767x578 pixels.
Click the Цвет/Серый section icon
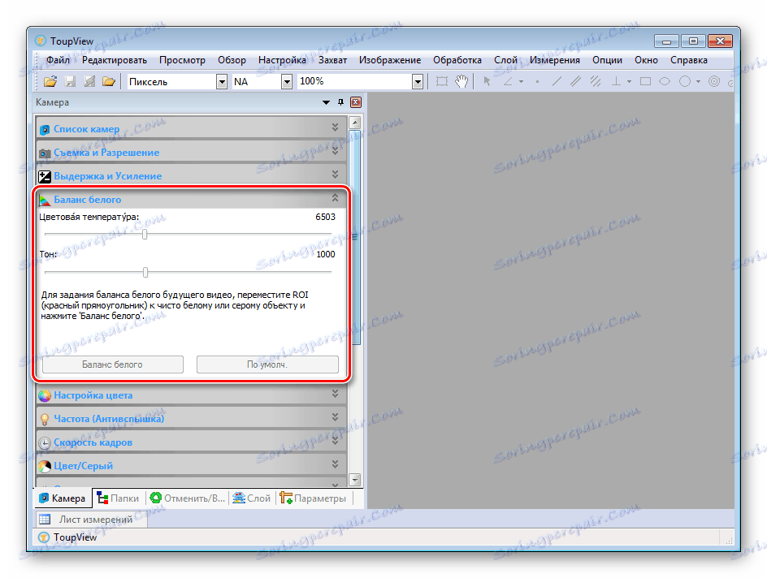(45, 466)
